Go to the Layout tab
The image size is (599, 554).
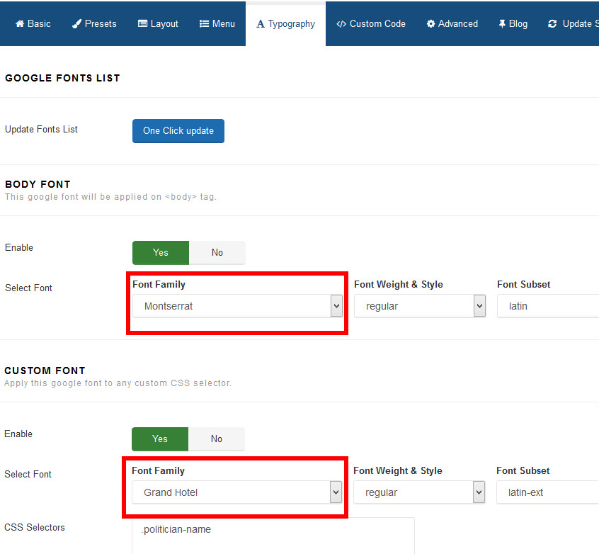[158, 23]
